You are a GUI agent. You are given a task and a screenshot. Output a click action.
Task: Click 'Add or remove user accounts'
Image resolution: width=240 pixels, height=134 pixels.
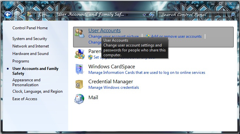click(176, 36)
